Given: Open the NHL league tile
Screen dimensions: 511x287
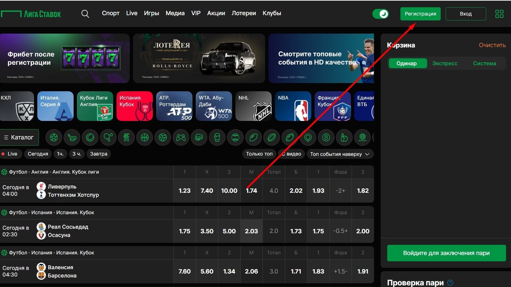Looking at the screenshot, I should coord(254,106).
